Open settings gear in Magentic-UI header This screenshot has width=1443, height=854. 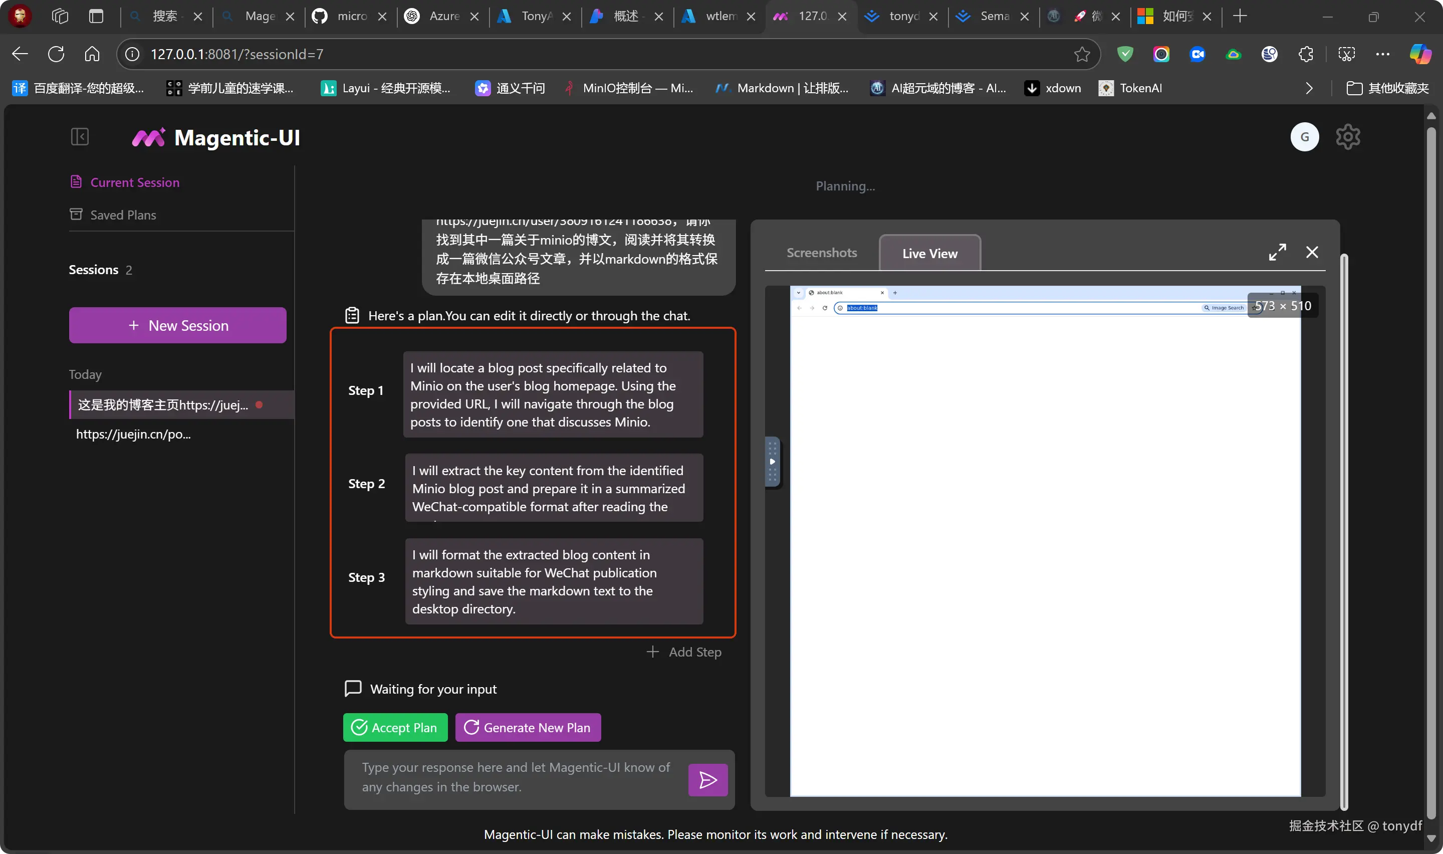click(1347, 137)
